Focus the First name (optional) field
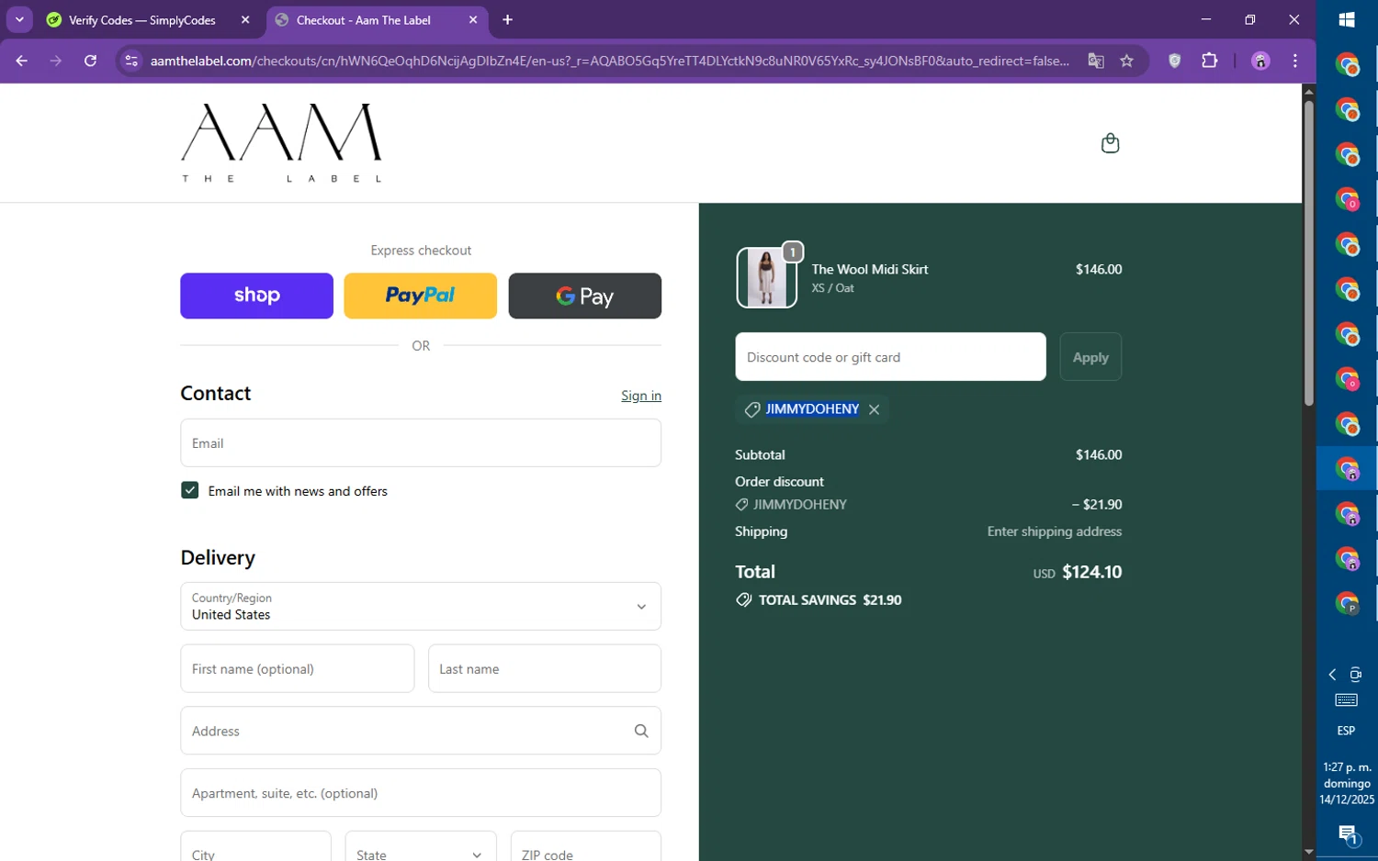Screen dimensions: 1378x861 tap(298, 668)
